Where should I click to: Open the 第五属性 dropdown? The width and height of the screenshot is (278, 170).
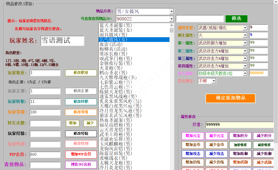tap(245, 73)
